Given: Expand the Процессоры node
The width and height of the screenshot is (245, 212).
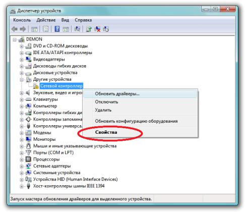Looking at the screenshot, I should (x=22, y=160).
